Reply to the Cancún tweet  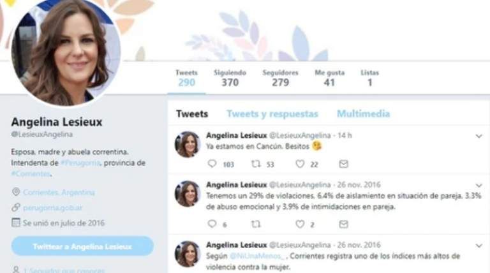point(212,164)
